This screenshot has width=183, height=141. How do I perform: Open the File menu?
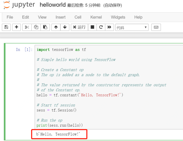(x=10, y=17)
